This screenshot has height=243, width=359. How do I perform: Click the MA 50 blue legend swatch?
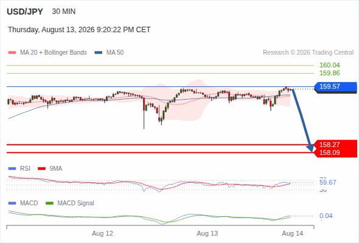click(x=99, y=53)
